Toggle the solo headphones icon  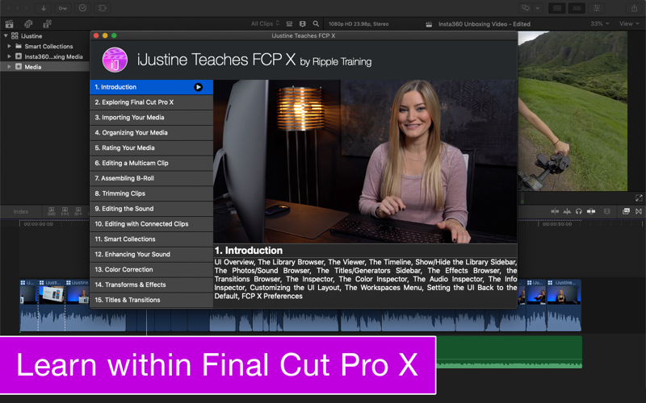click(x=579, y=211)
